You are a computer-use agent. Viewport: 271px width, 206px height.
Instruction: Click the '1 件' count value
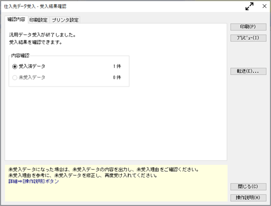click(117, 67)
